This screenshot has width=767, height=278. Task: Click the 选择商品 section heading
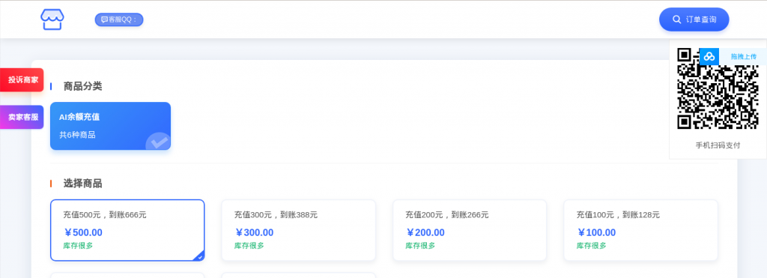tap(82, 184)
